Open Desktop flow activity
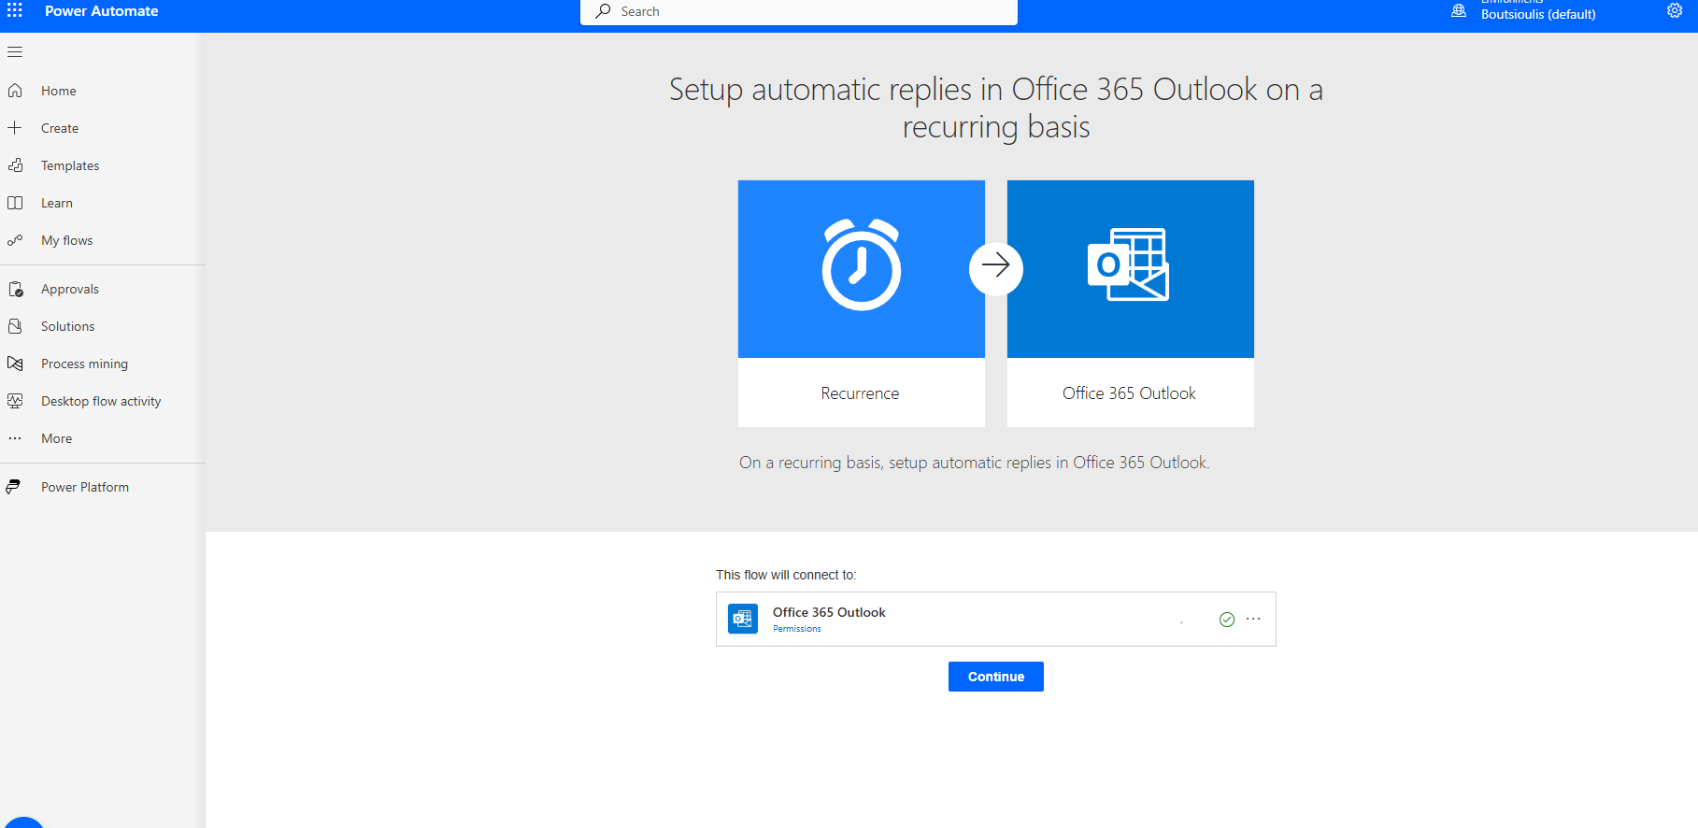 click(x=103, y=401)
